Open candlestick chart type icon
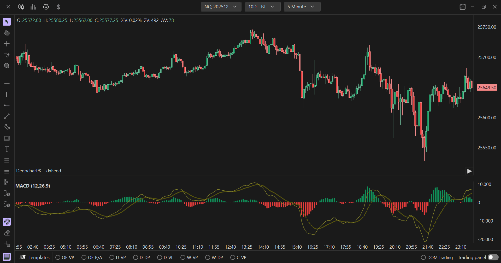501x263 pixels. (x=21, y=7)
